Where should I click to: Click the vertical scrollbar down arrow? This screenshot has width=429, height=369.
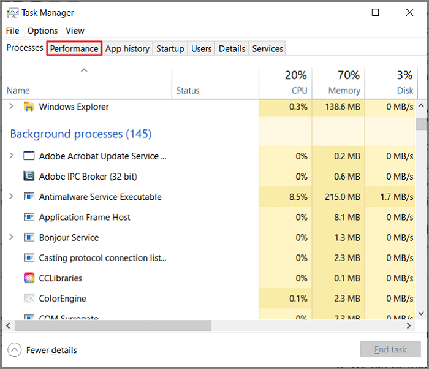coord(421,313)
